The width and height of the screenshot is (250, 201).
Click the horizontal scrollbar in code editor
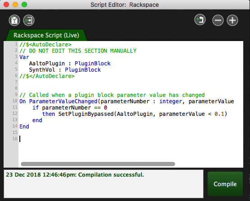click(x=98, y=164)
